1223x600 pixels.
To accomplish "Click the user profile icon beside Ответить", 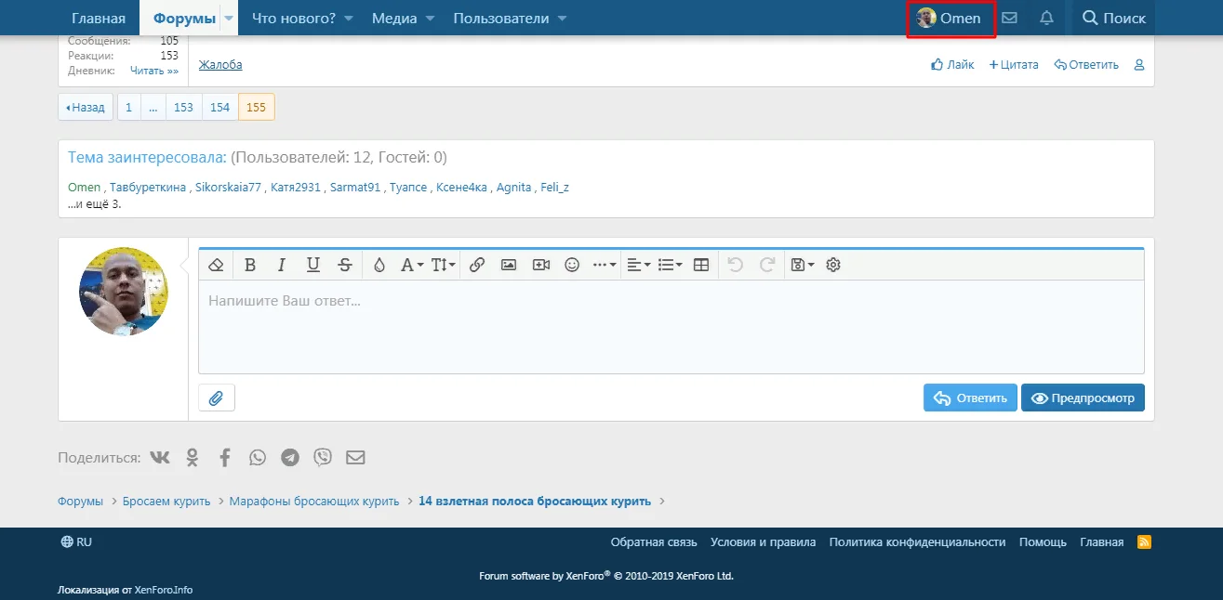I will pos(1139,65).
